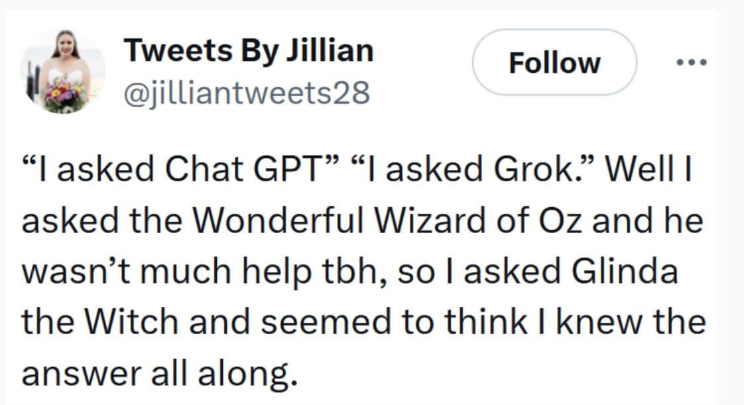Click the words "answer all along"
The image size is (744, 405).
(156, 374)
